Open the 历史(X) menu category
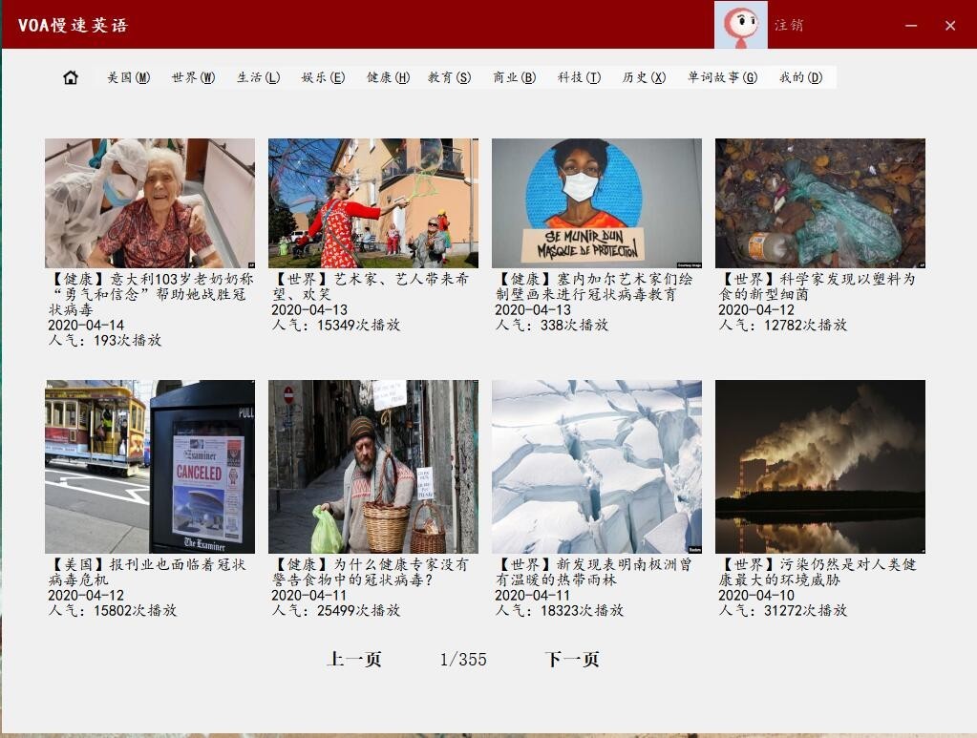This screenshot has height=738, width=977. pyautogui.click(x=644, y=77)
